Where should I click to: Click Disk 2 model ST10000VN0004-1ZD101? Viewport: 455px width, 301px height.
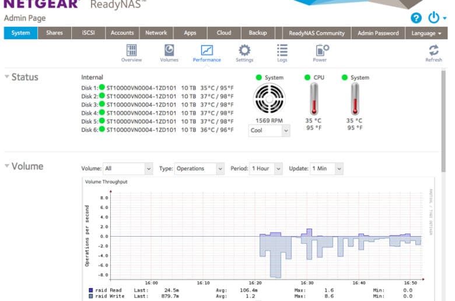pyautogui.click(x=141, y=96)
